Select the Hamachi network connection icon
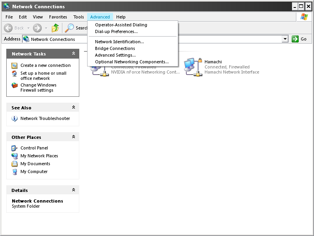 pos(193,67)
